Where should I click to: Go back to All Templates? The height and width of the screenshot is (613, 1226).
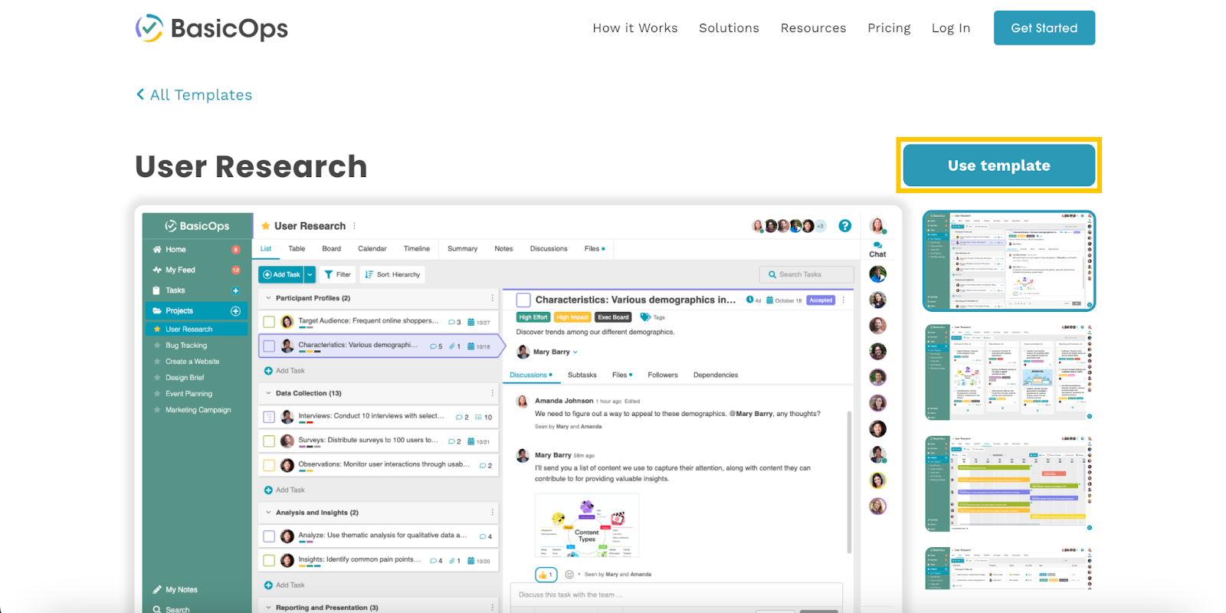[194, 95]
